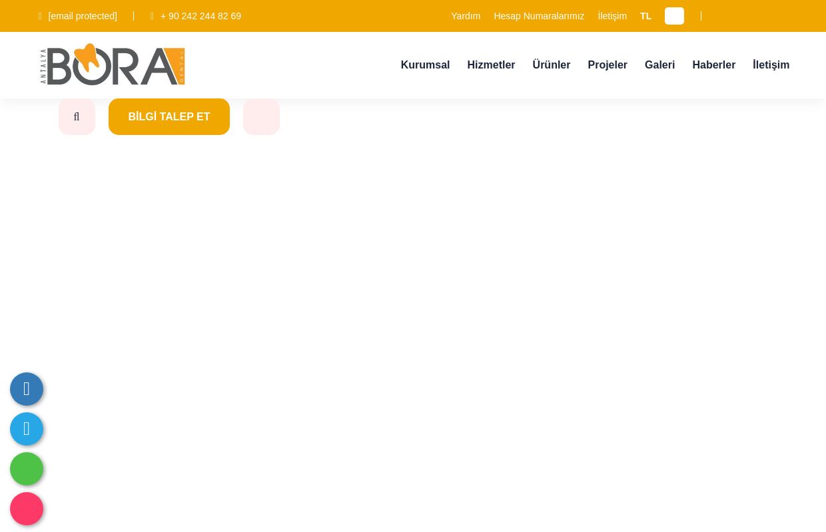
Task: Navigate to Haberler in main menu
Action: pyautogui.click(x=713, y=65)
